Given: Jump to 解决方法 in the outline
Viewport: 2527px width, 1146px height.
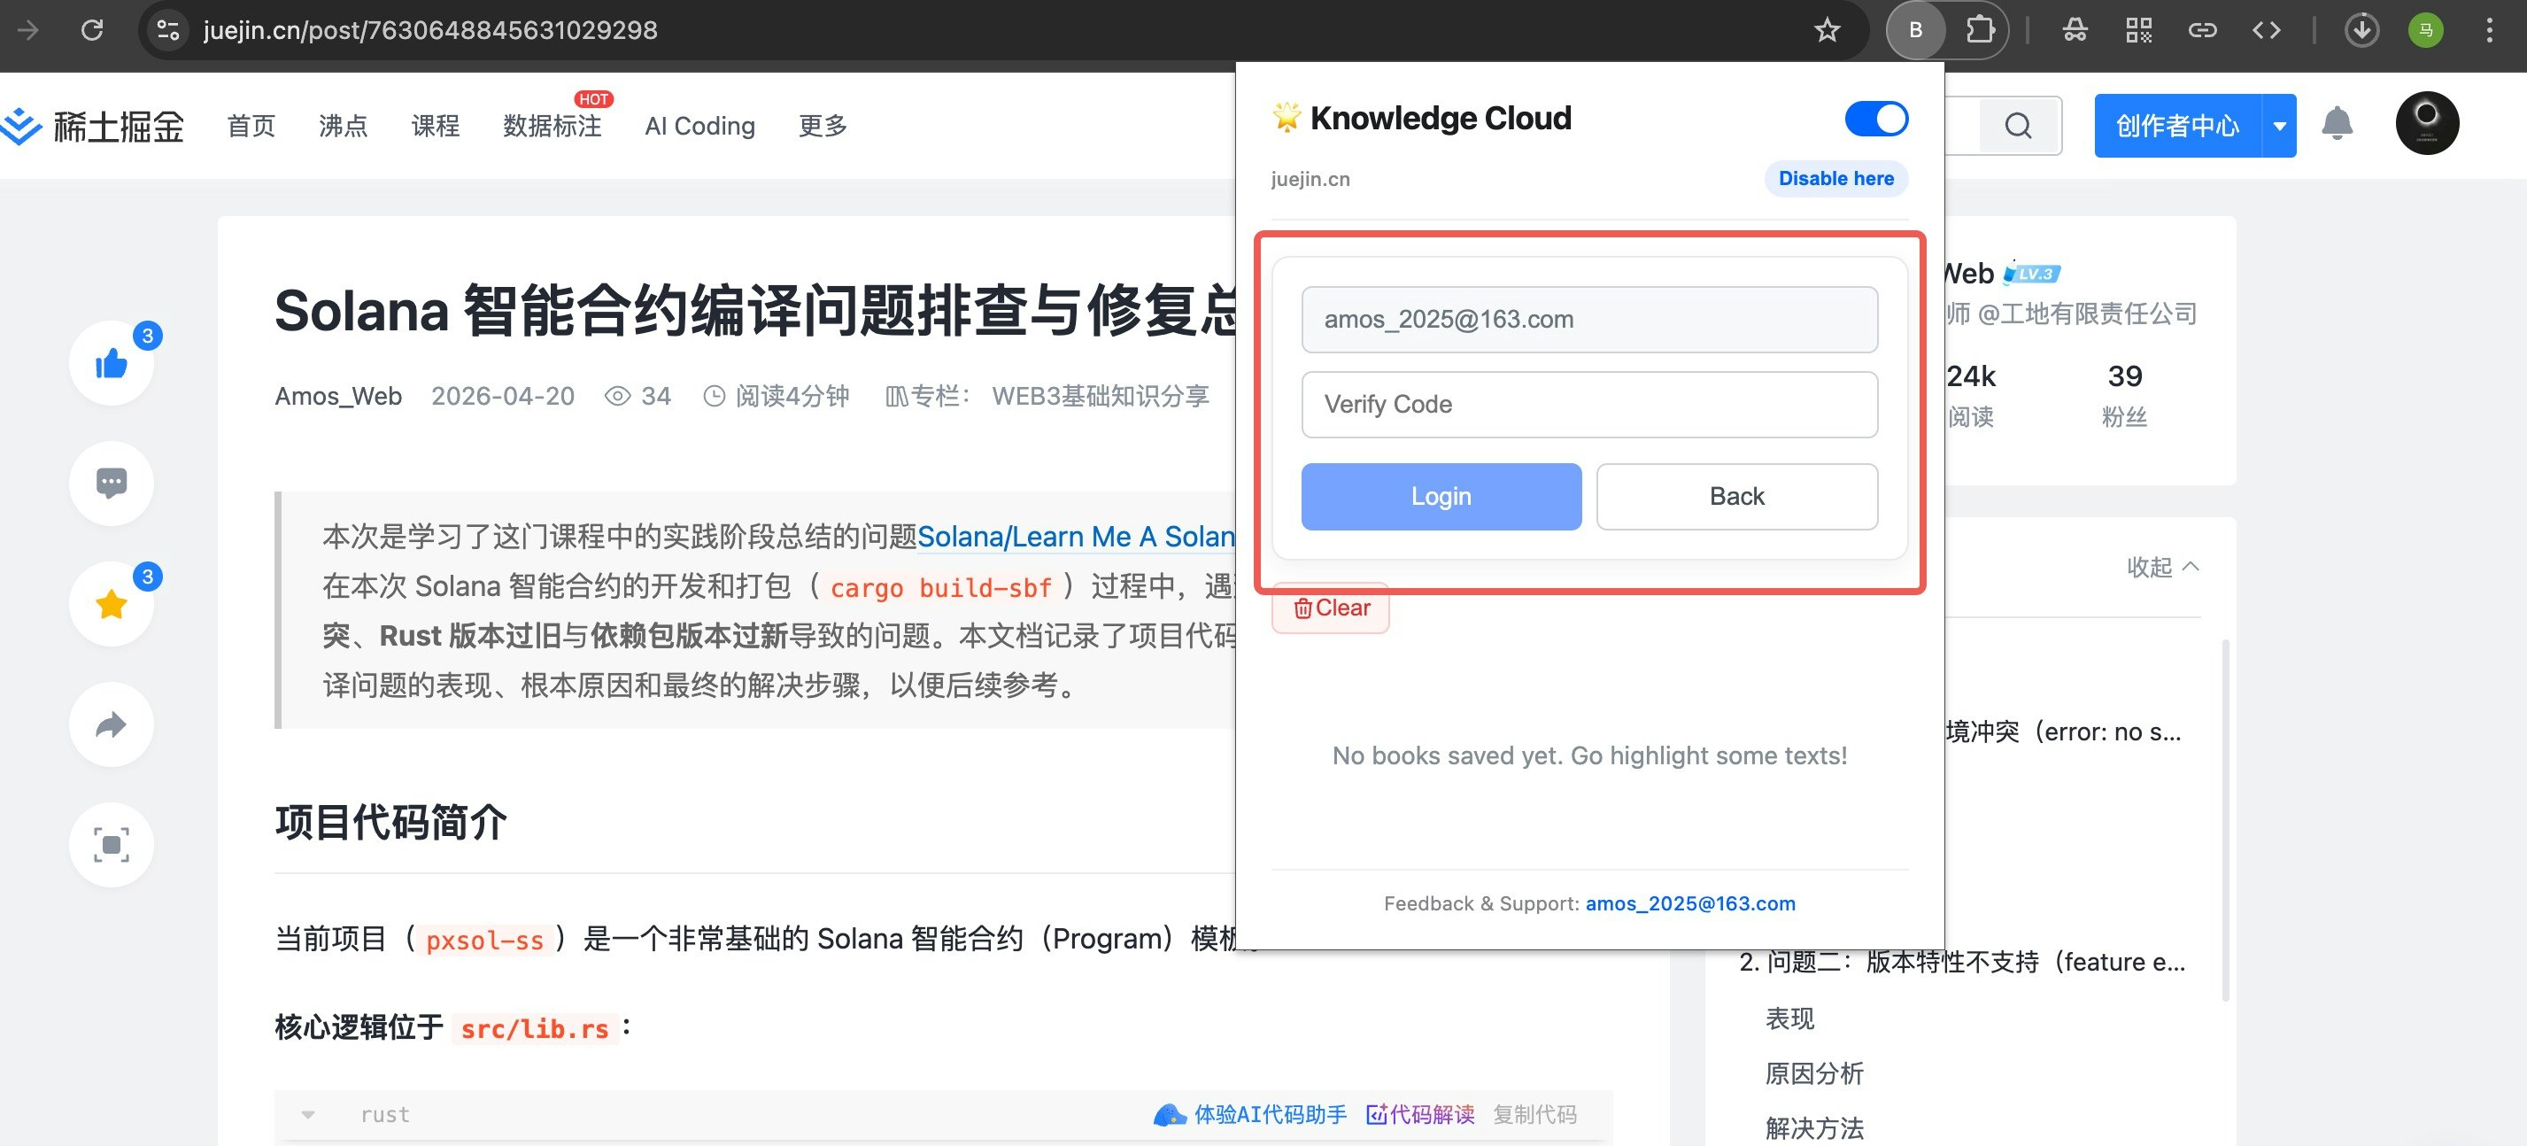Looking at the screenshot, I should coord(1815,1128).
